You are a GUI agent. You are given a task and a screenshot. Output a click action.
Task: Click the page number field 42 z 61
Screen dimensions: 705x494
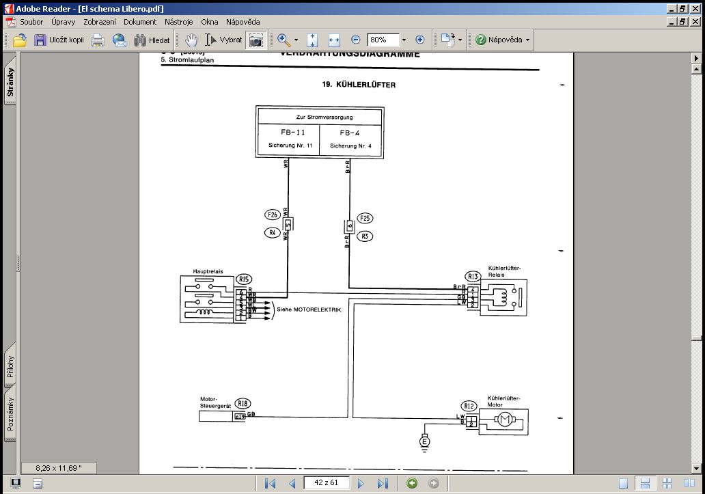[327, 483]
